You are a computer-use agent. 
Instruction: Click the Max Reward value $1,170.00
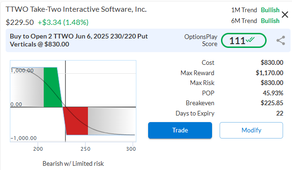point(269,73)
